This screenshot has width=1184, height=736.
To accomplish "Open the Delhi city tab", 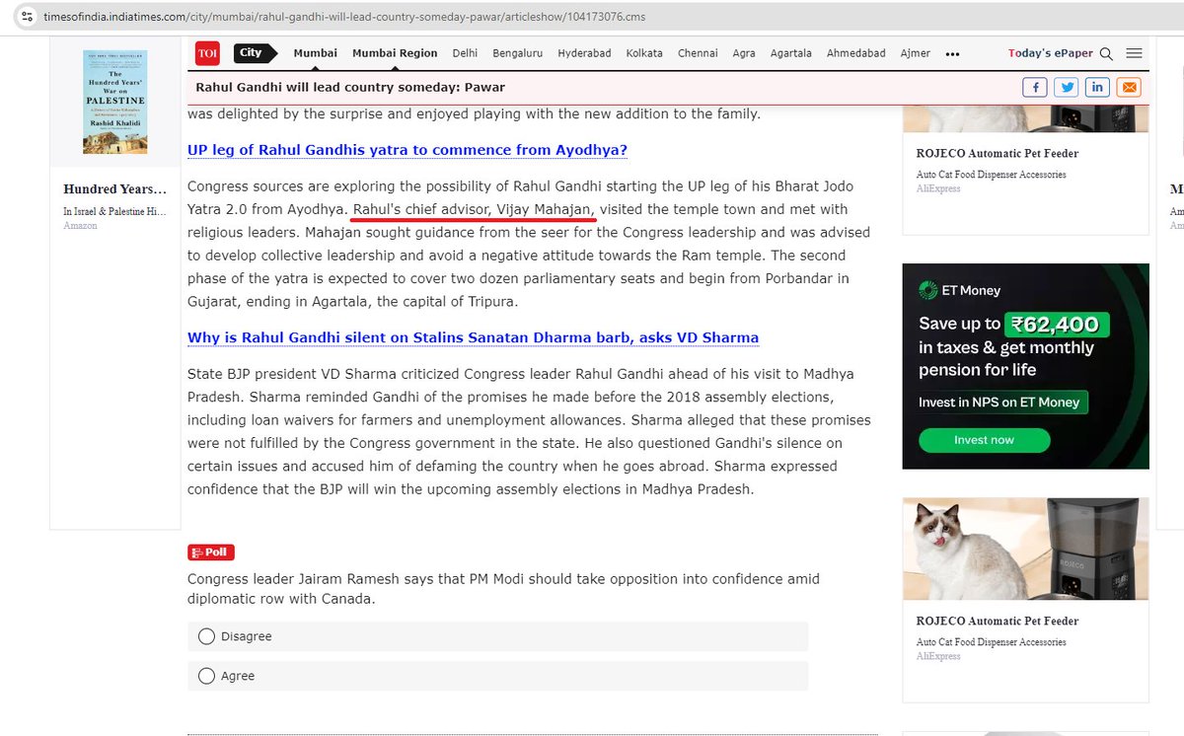I will pos(465,53).
